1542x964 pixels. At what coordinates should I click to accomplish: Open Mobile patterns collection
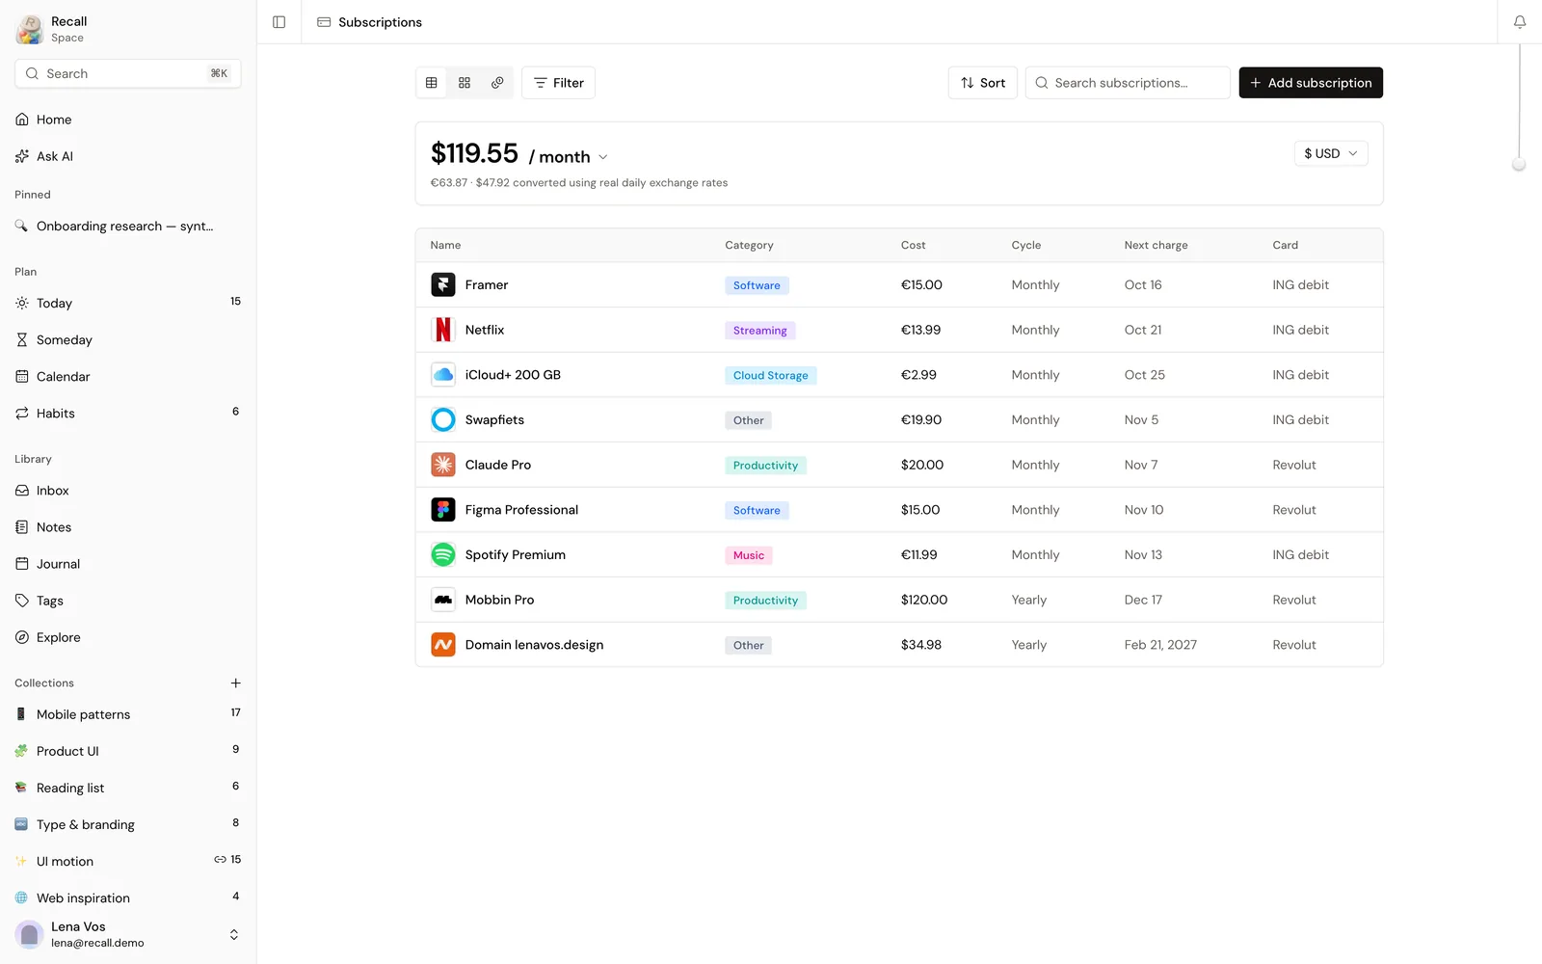[x=128, y=714]
